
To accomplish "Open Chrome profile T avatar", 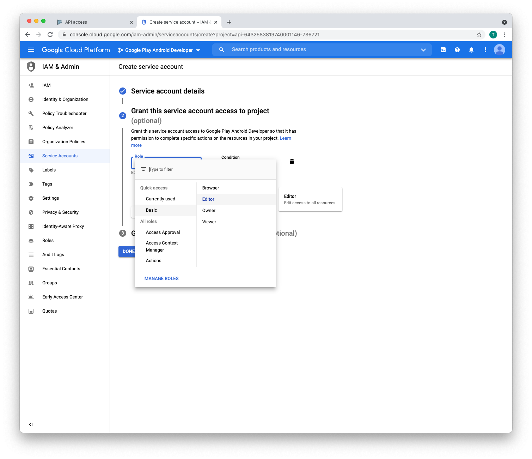I will pyautogui.click(x=493, y=35).
